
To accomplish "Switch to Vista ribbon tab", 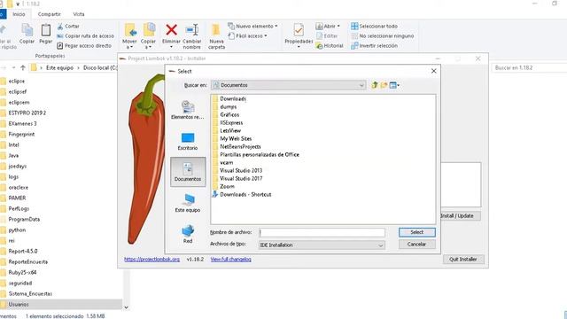I will click(79, 14).
